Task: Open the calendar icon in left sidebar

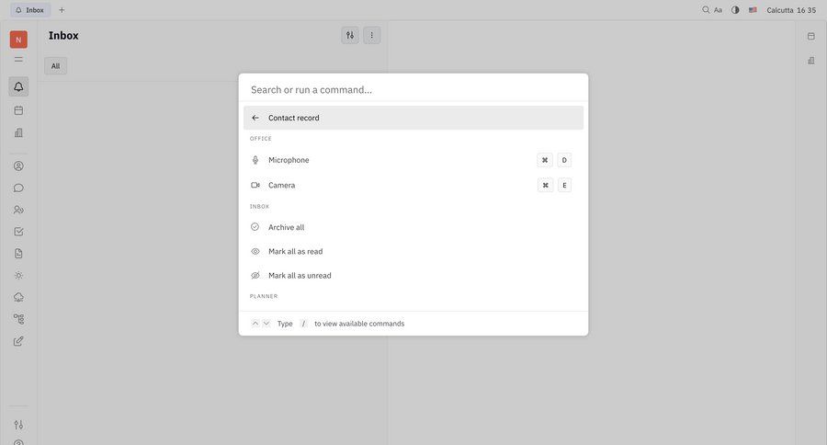Action: pyautogui.click(x=18, y=110)
